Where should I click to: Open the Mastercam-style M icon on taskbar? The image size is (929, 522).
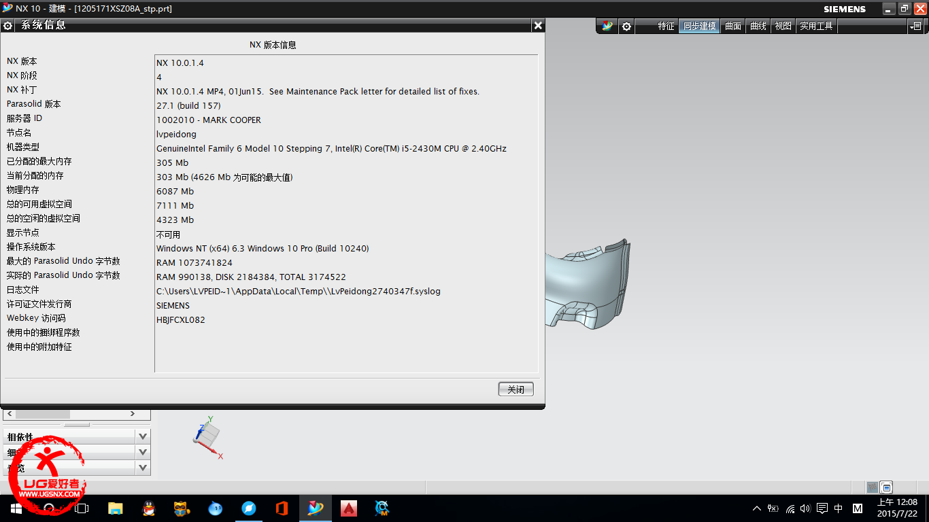pos(382,508)
